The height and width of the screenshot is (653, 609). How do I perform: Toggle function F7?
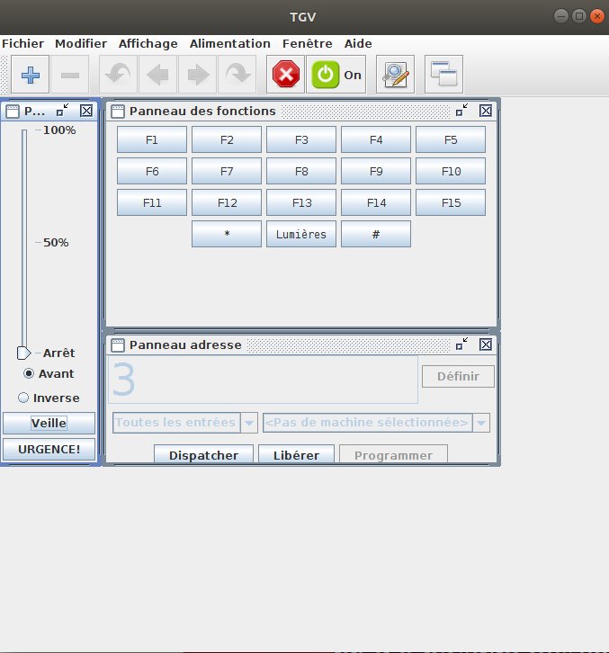[x=227, y=171]
